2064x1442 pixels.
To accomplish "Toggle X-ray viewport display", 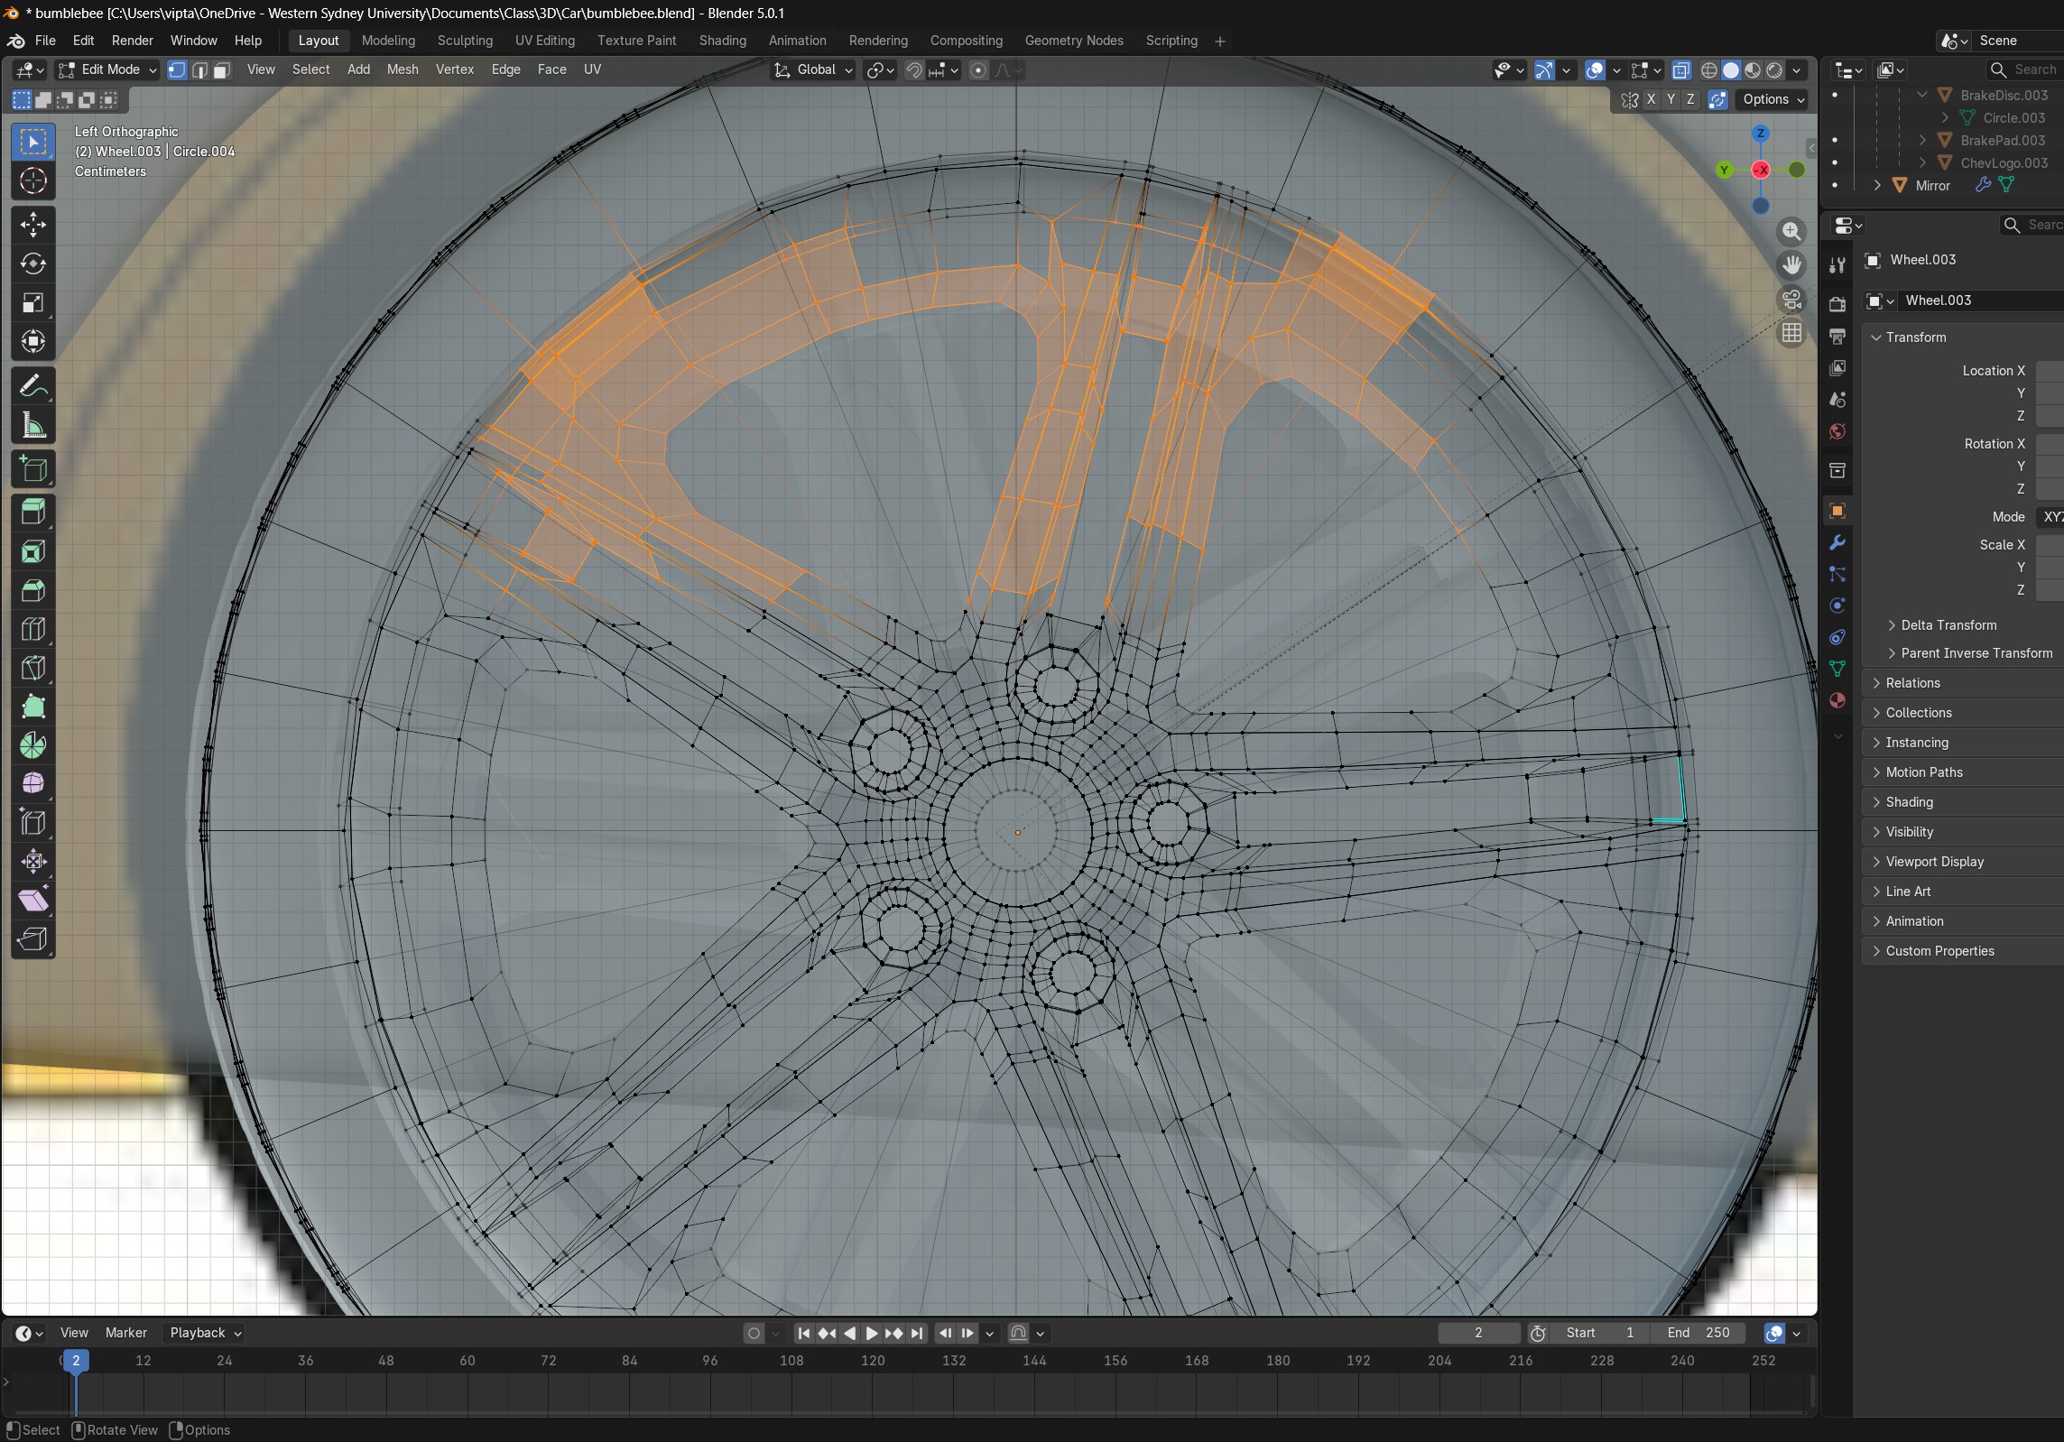I will (1681, 70).
